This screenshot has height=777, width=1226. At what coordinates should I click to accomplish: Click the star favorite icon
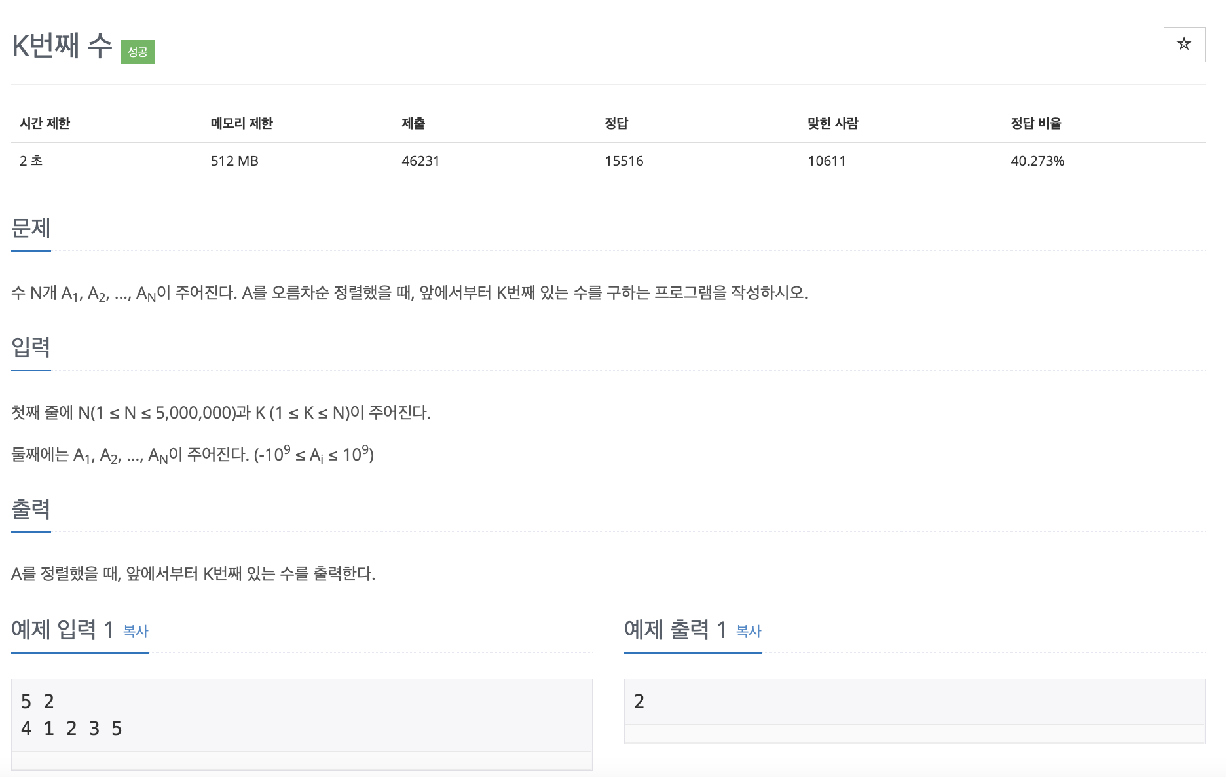(1184, 45)
